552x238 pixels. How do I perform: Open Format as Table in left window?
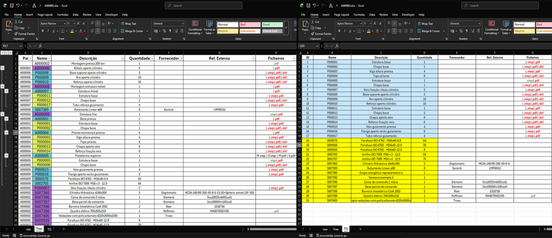point(210,28)
